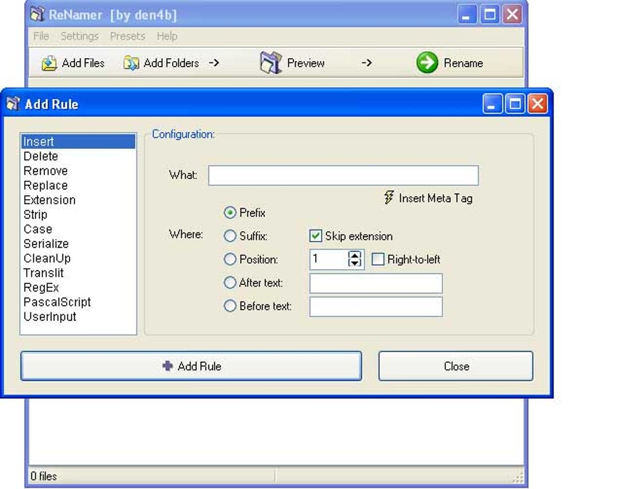Viewport: 618px width, 489px height.
Task: Select RegEx rule in the list
Action: coord(78,287)
